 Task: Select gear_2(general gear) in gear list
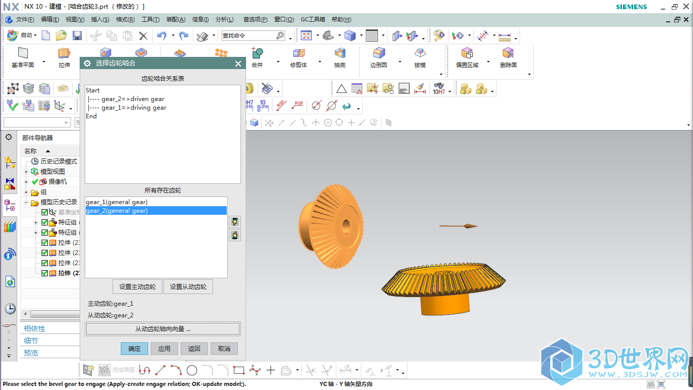(156, 211)
